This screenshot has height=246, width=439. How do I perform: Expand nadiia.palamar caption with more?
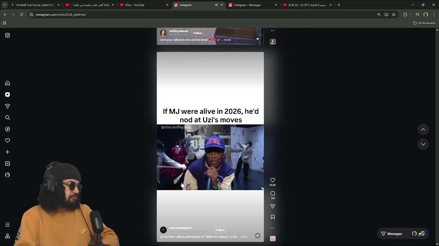[227, 40]
